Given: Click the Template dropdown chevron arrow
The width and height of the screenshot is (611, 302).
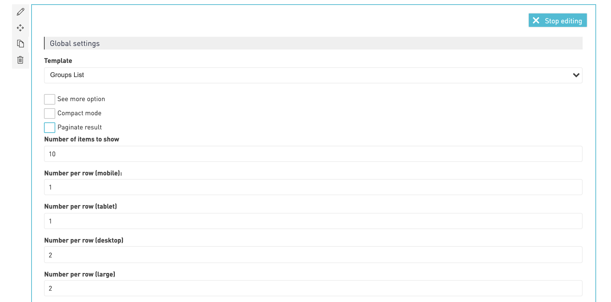Looking at the screenshot, I should [x=576, y=75].
